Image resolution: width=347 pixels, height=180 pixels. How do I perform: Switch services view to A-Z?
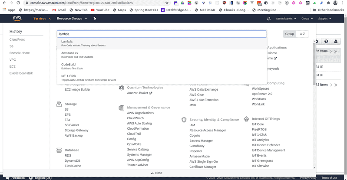click(302, 34)
